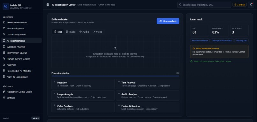Select the Image Analysis pipeline card
This screenshot has width=257, height=122.
(x=83, y=96)
